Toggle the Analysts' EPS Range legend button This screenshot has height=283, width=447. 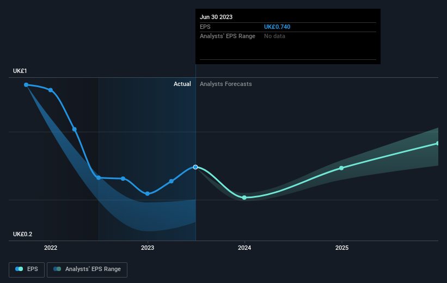87,269
